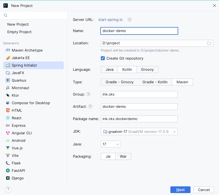Click the Ktor generator icon
219x195 pixels.
point(8,95)
